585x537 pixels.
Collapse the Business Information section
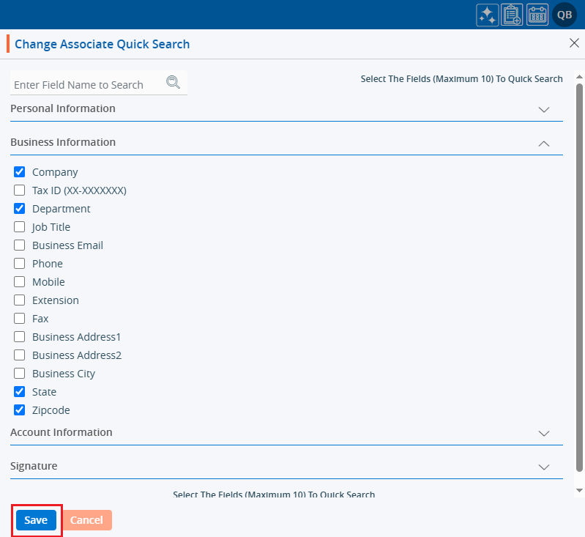point(543,144)
